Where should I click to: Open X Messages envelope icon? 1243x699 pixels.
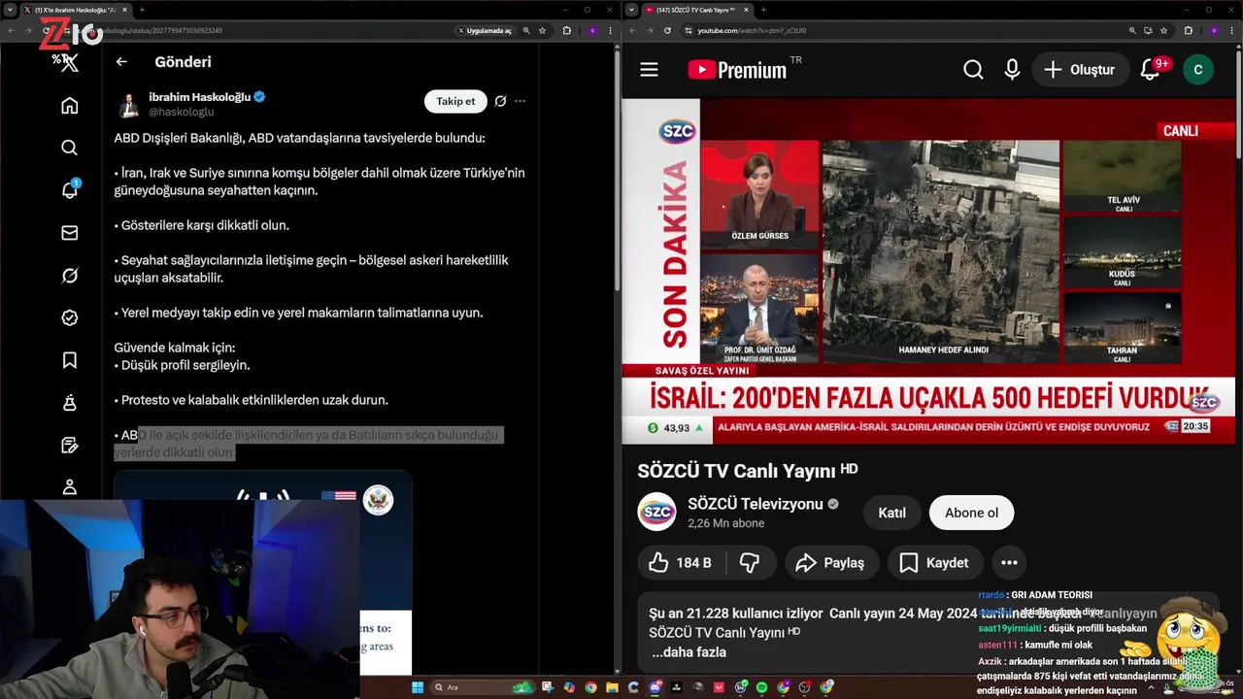69,233
